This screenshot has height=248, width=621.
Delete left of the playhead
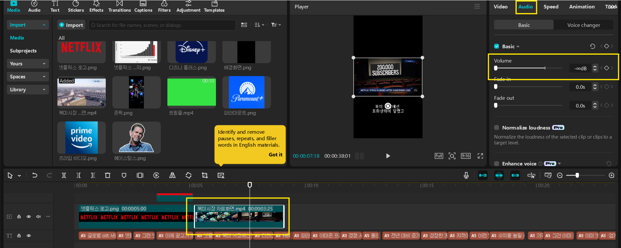pyautogui.click(x=78, y=175)
